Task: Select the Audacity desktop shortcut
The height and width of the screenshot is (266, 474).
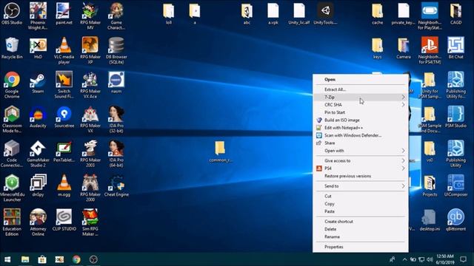Action: click(38, 117)
